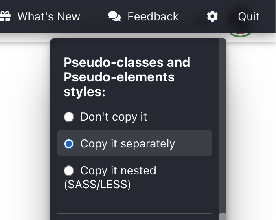This screenshot has width=276, height=220.
Task: Click the (SASS/LESS) text line
Action: (x=97, y=185)
